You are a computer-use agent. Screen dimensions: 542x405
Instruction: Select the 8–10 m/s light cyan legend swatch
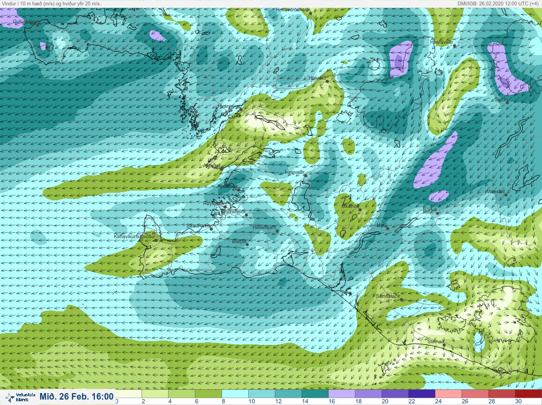(x=235, y=394)
